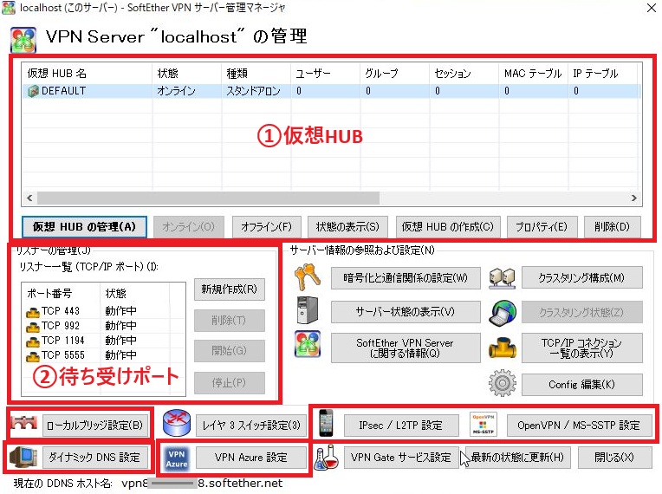Screen dimensions: 662x494
Task: Open サーバー状態の表示(V)
Action: coord(406,312)
